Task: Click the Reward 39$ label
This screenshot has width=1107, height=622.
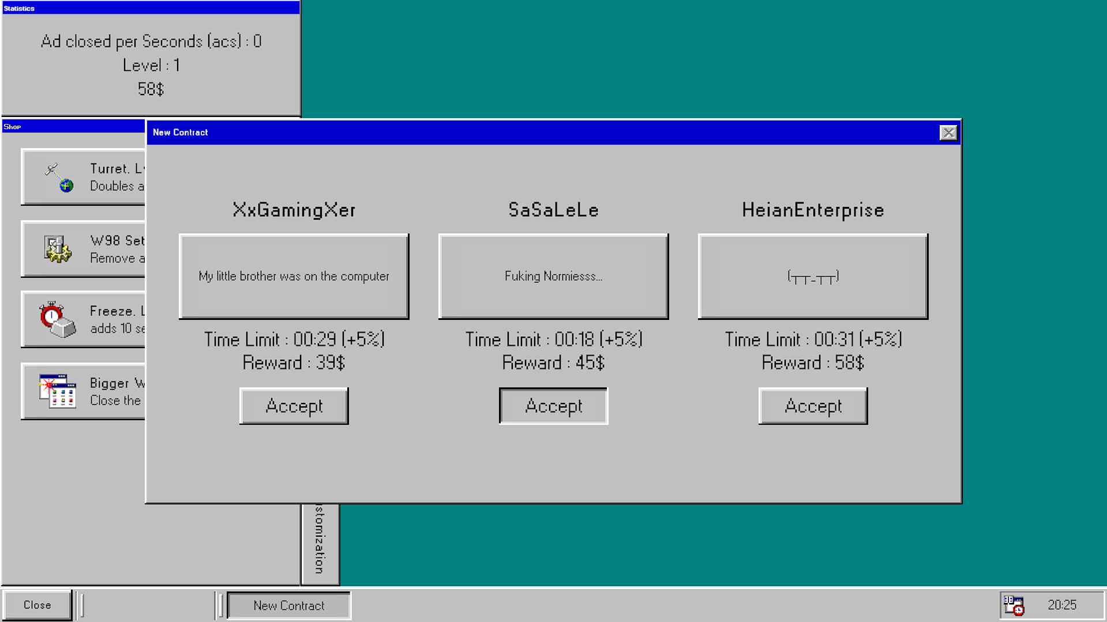Action: (x=294, y=363)
